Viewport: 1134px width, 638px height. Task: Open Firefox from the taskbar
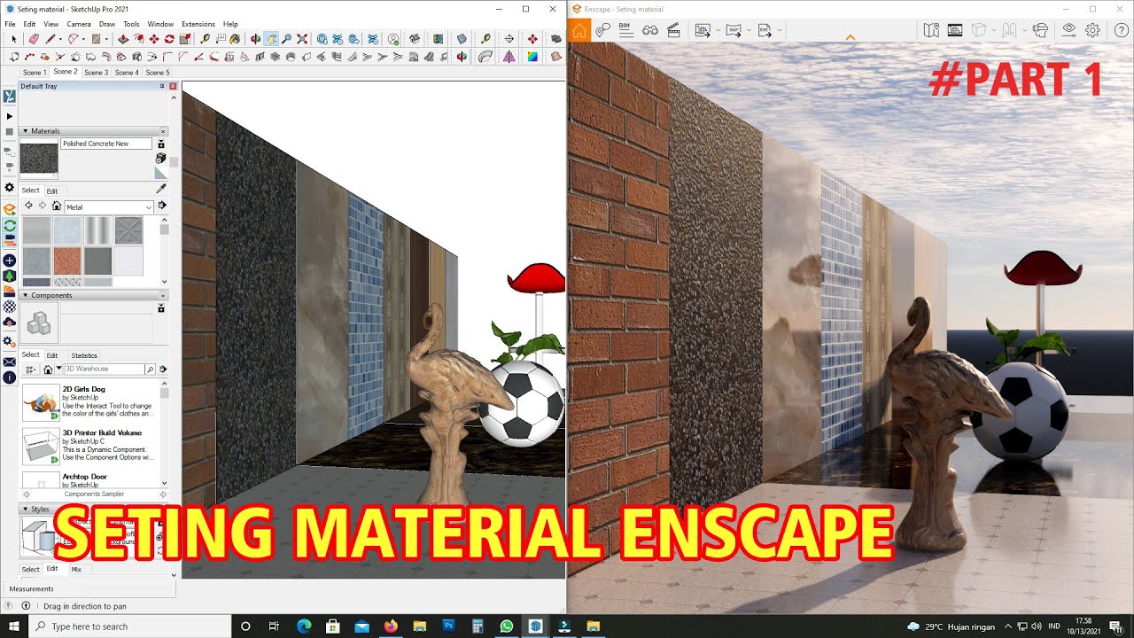pyautogui.click(x=391, y=626)
